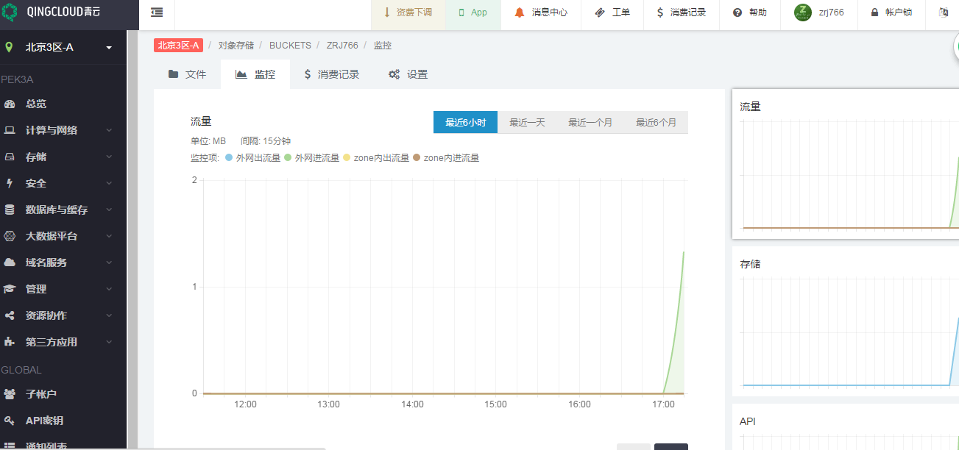Open the 设置 tab
The width and height of the screenshot is (959, 450).
point(408,74)
